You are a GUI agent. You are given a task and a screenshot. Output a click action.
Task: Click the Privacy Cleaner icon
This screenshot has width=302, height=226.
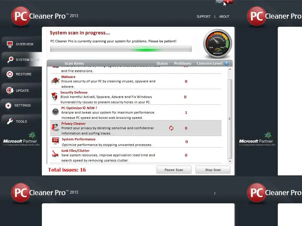pyautogui.click(x=55, y=127)
